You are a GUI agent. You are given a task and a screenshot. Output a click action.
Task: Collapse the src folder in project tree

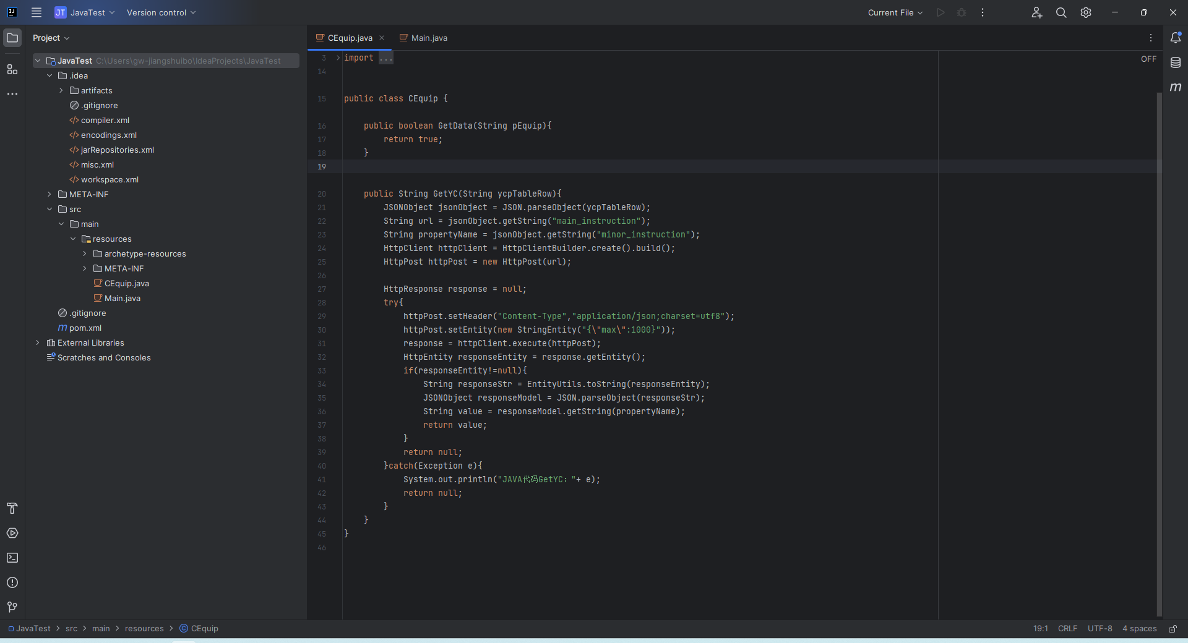pos(49,209)
